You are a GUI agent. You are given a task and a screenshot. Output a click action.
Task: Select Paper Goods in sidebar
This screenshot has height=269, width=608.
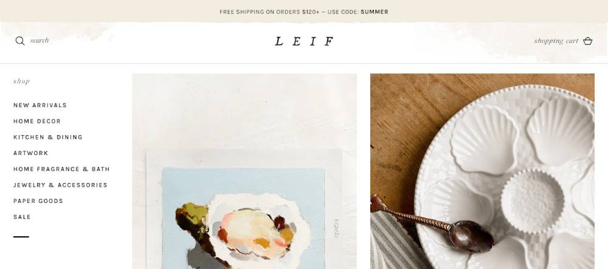(x=38, y=201)
